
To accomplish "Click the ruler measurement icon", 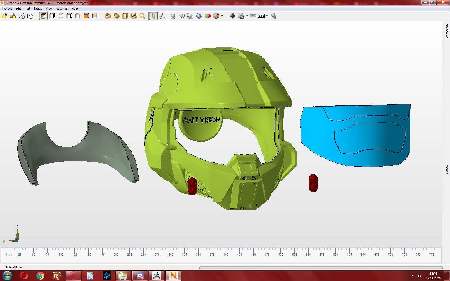I will click(253, 16).
